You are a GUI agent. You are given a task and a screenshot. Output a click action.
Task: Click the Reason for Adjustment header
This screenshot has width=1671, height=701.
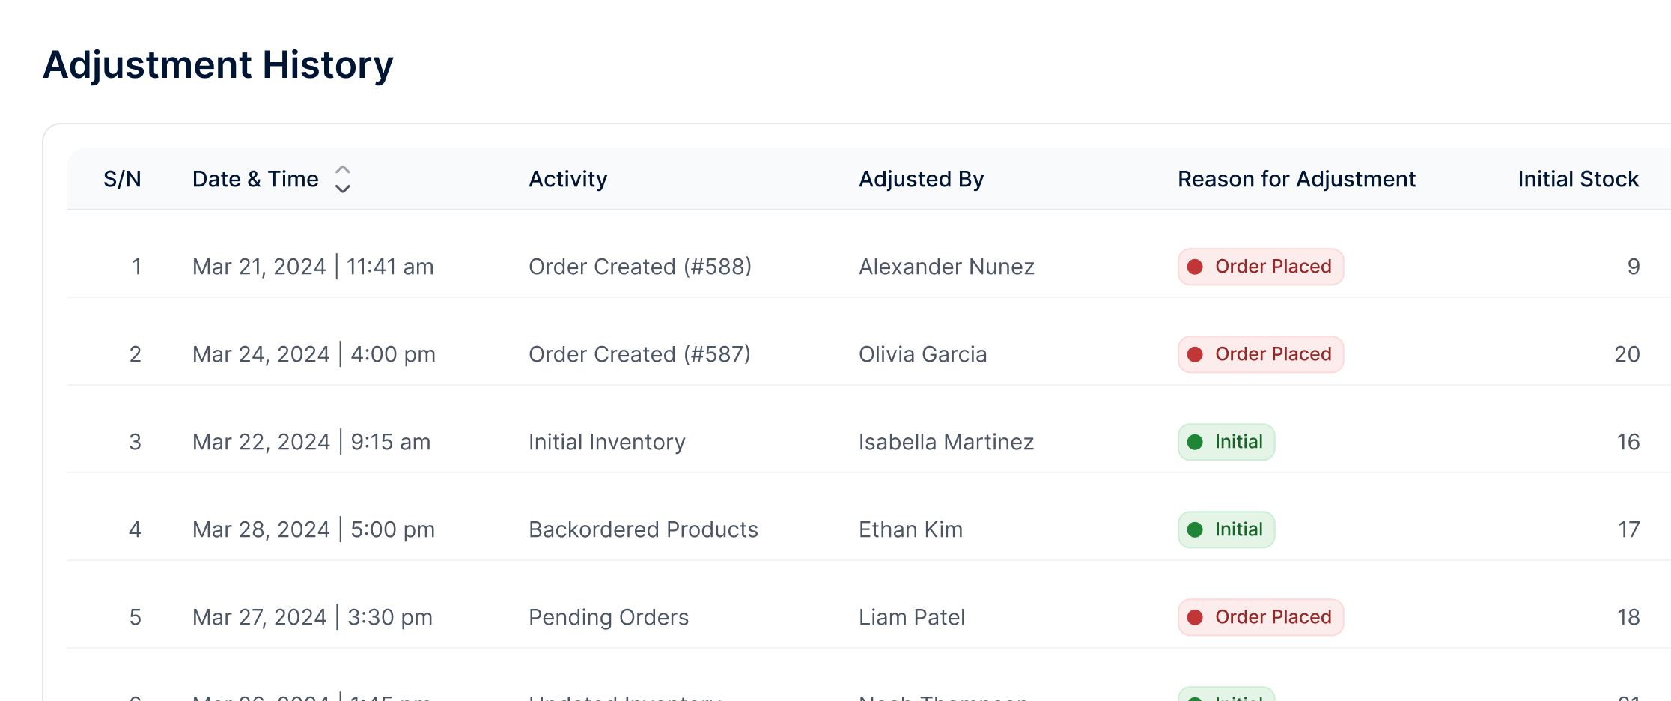[1296, 180]
